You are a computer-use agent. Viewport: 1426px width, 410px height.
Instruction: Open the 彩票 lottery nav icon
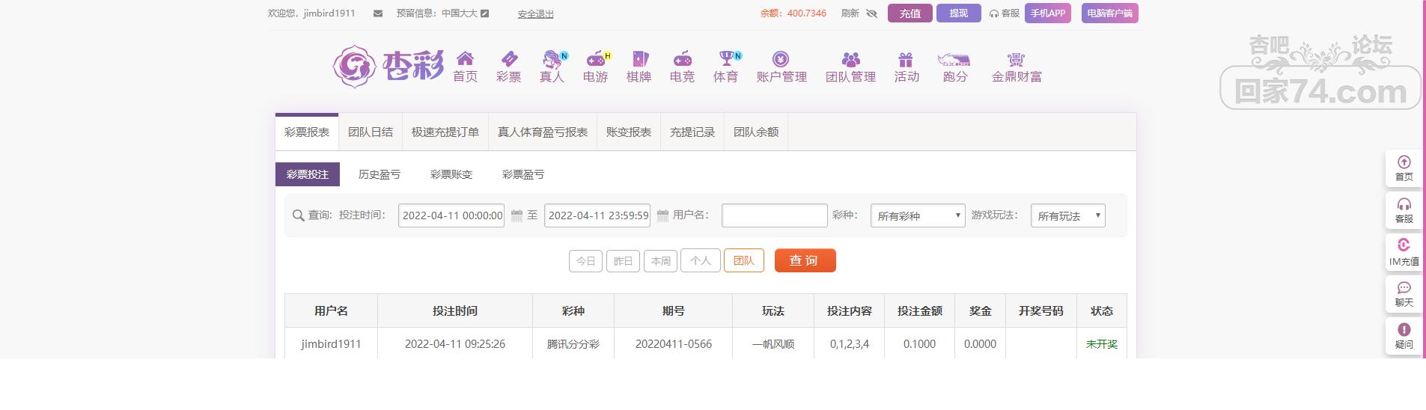[x=509, y=59]
